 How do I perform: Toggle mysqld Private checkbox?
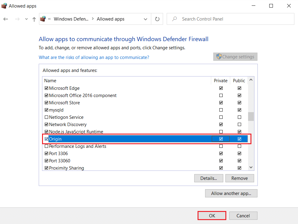pos(221,110)
